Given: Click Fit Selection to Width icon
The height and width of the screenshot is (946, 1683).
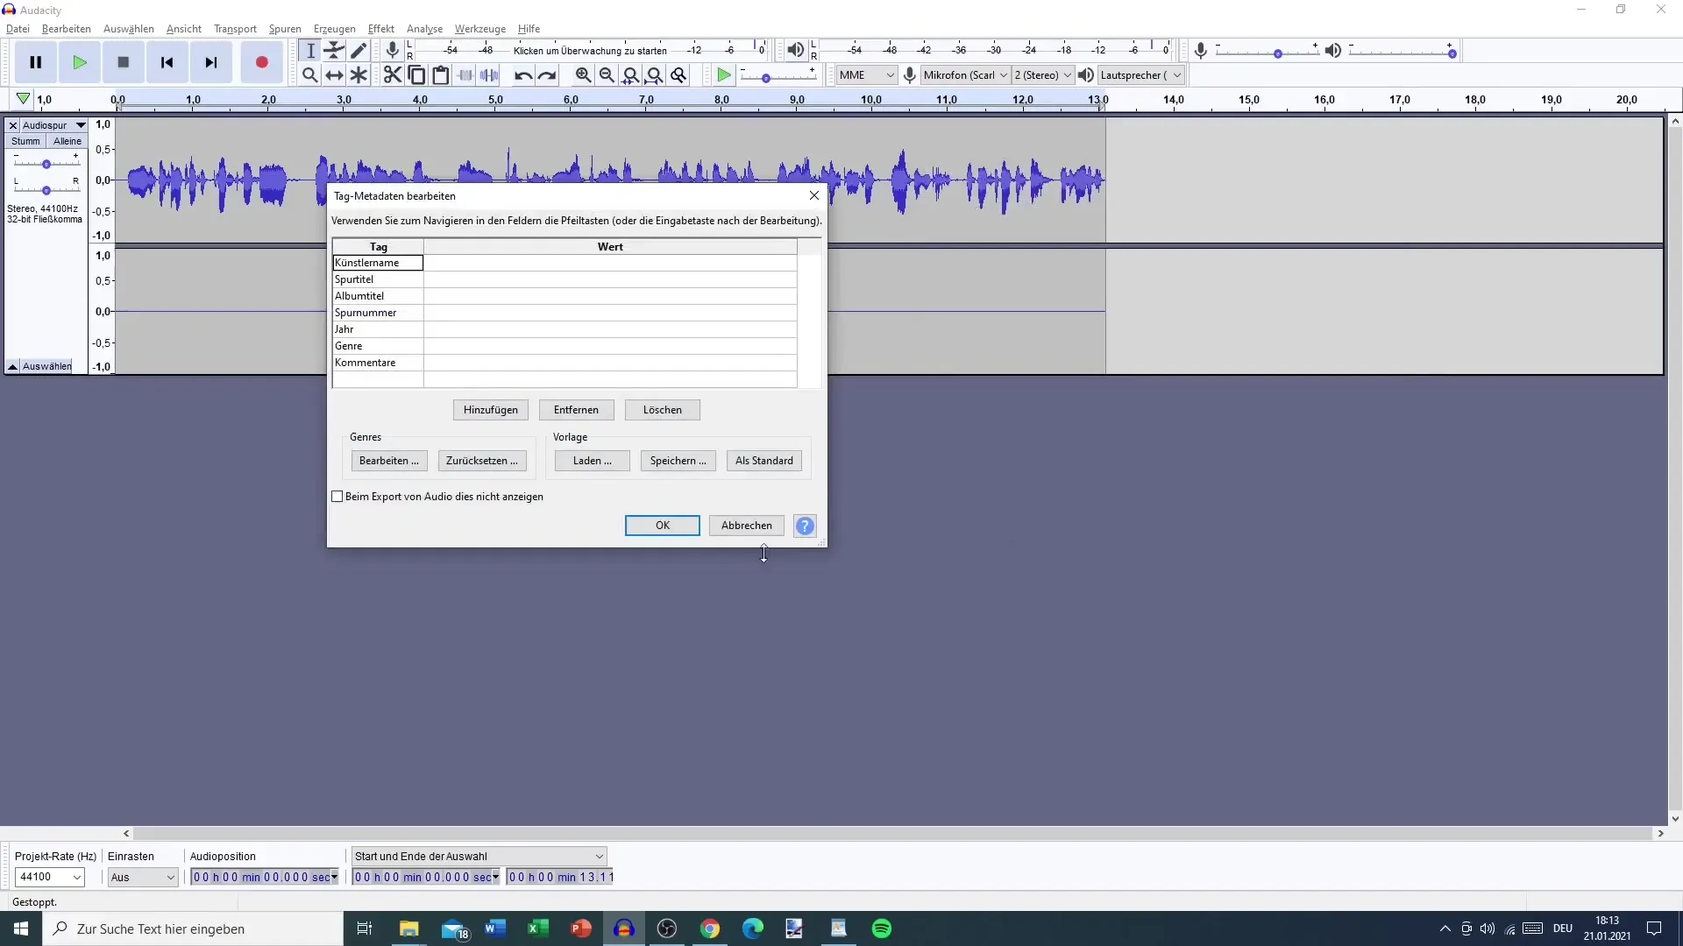Looking at the screenshot, I should pyautogui.click(x=630, y=75).
